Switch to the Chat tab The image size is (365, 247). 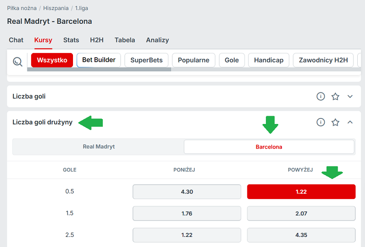click(16, 40)
